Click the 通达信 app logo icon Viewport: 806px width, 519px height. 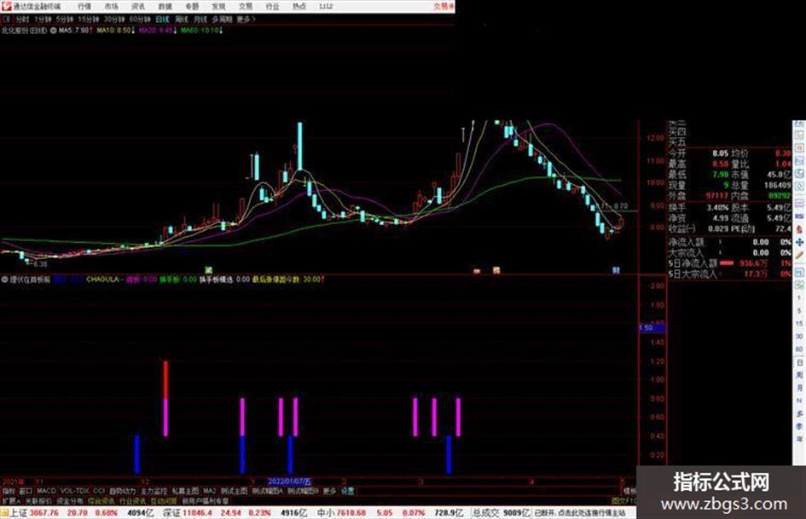[6, 6]
